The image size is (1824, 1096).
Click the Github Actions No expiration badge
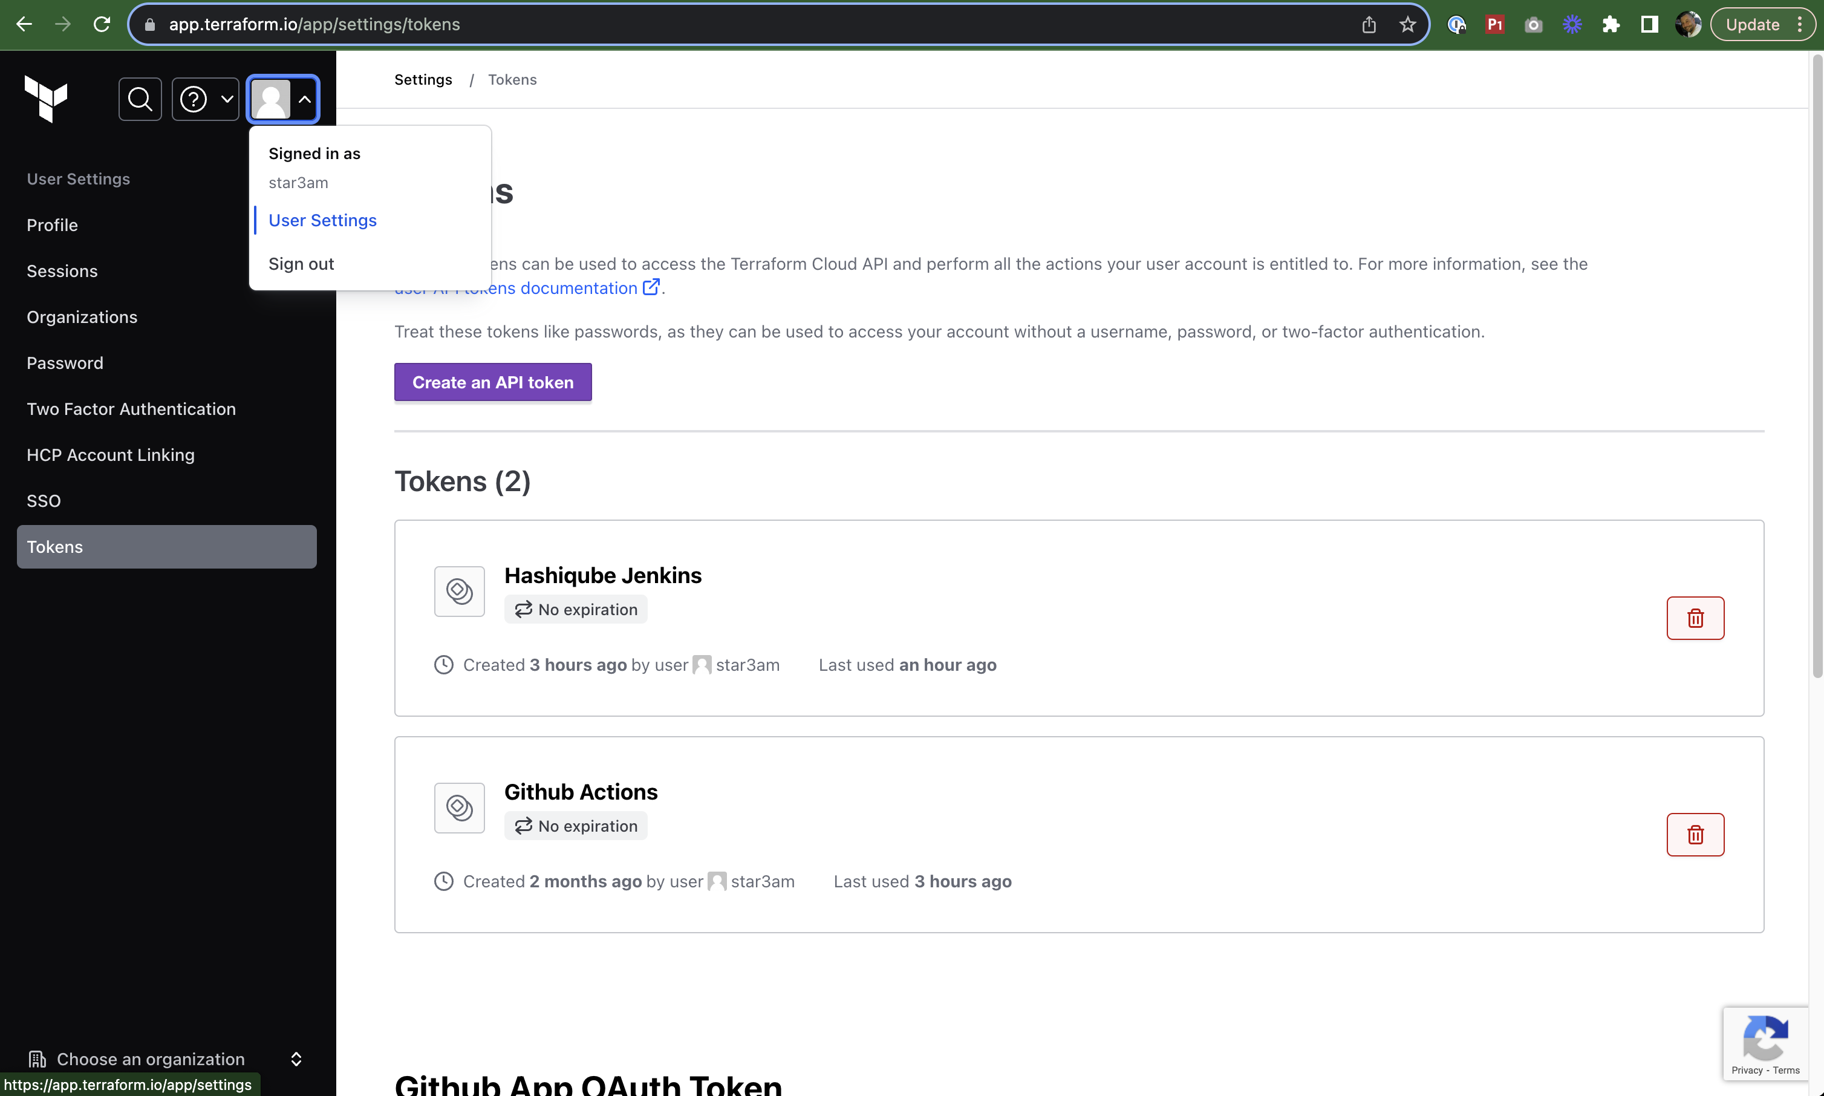tap(576, 826)
